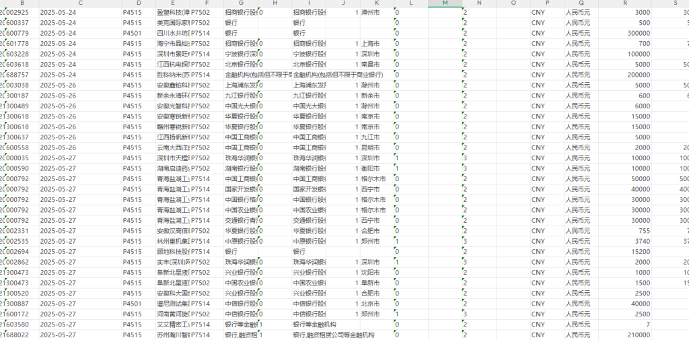Click the cell with amount 200000
Screen dimensions: 689x340
click(625, 75)
